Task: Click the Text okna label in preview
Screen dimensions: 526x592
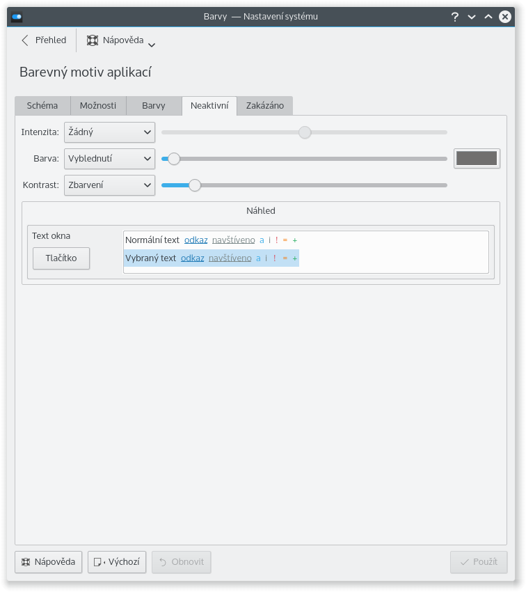Action: pos(51,236)
